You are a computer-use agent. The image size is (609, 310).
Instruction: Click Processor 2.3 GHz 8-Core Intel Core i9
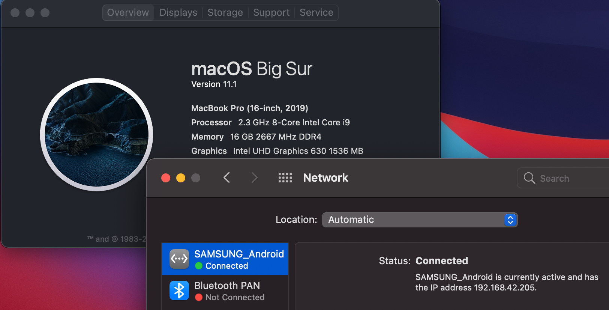[270, 122]
